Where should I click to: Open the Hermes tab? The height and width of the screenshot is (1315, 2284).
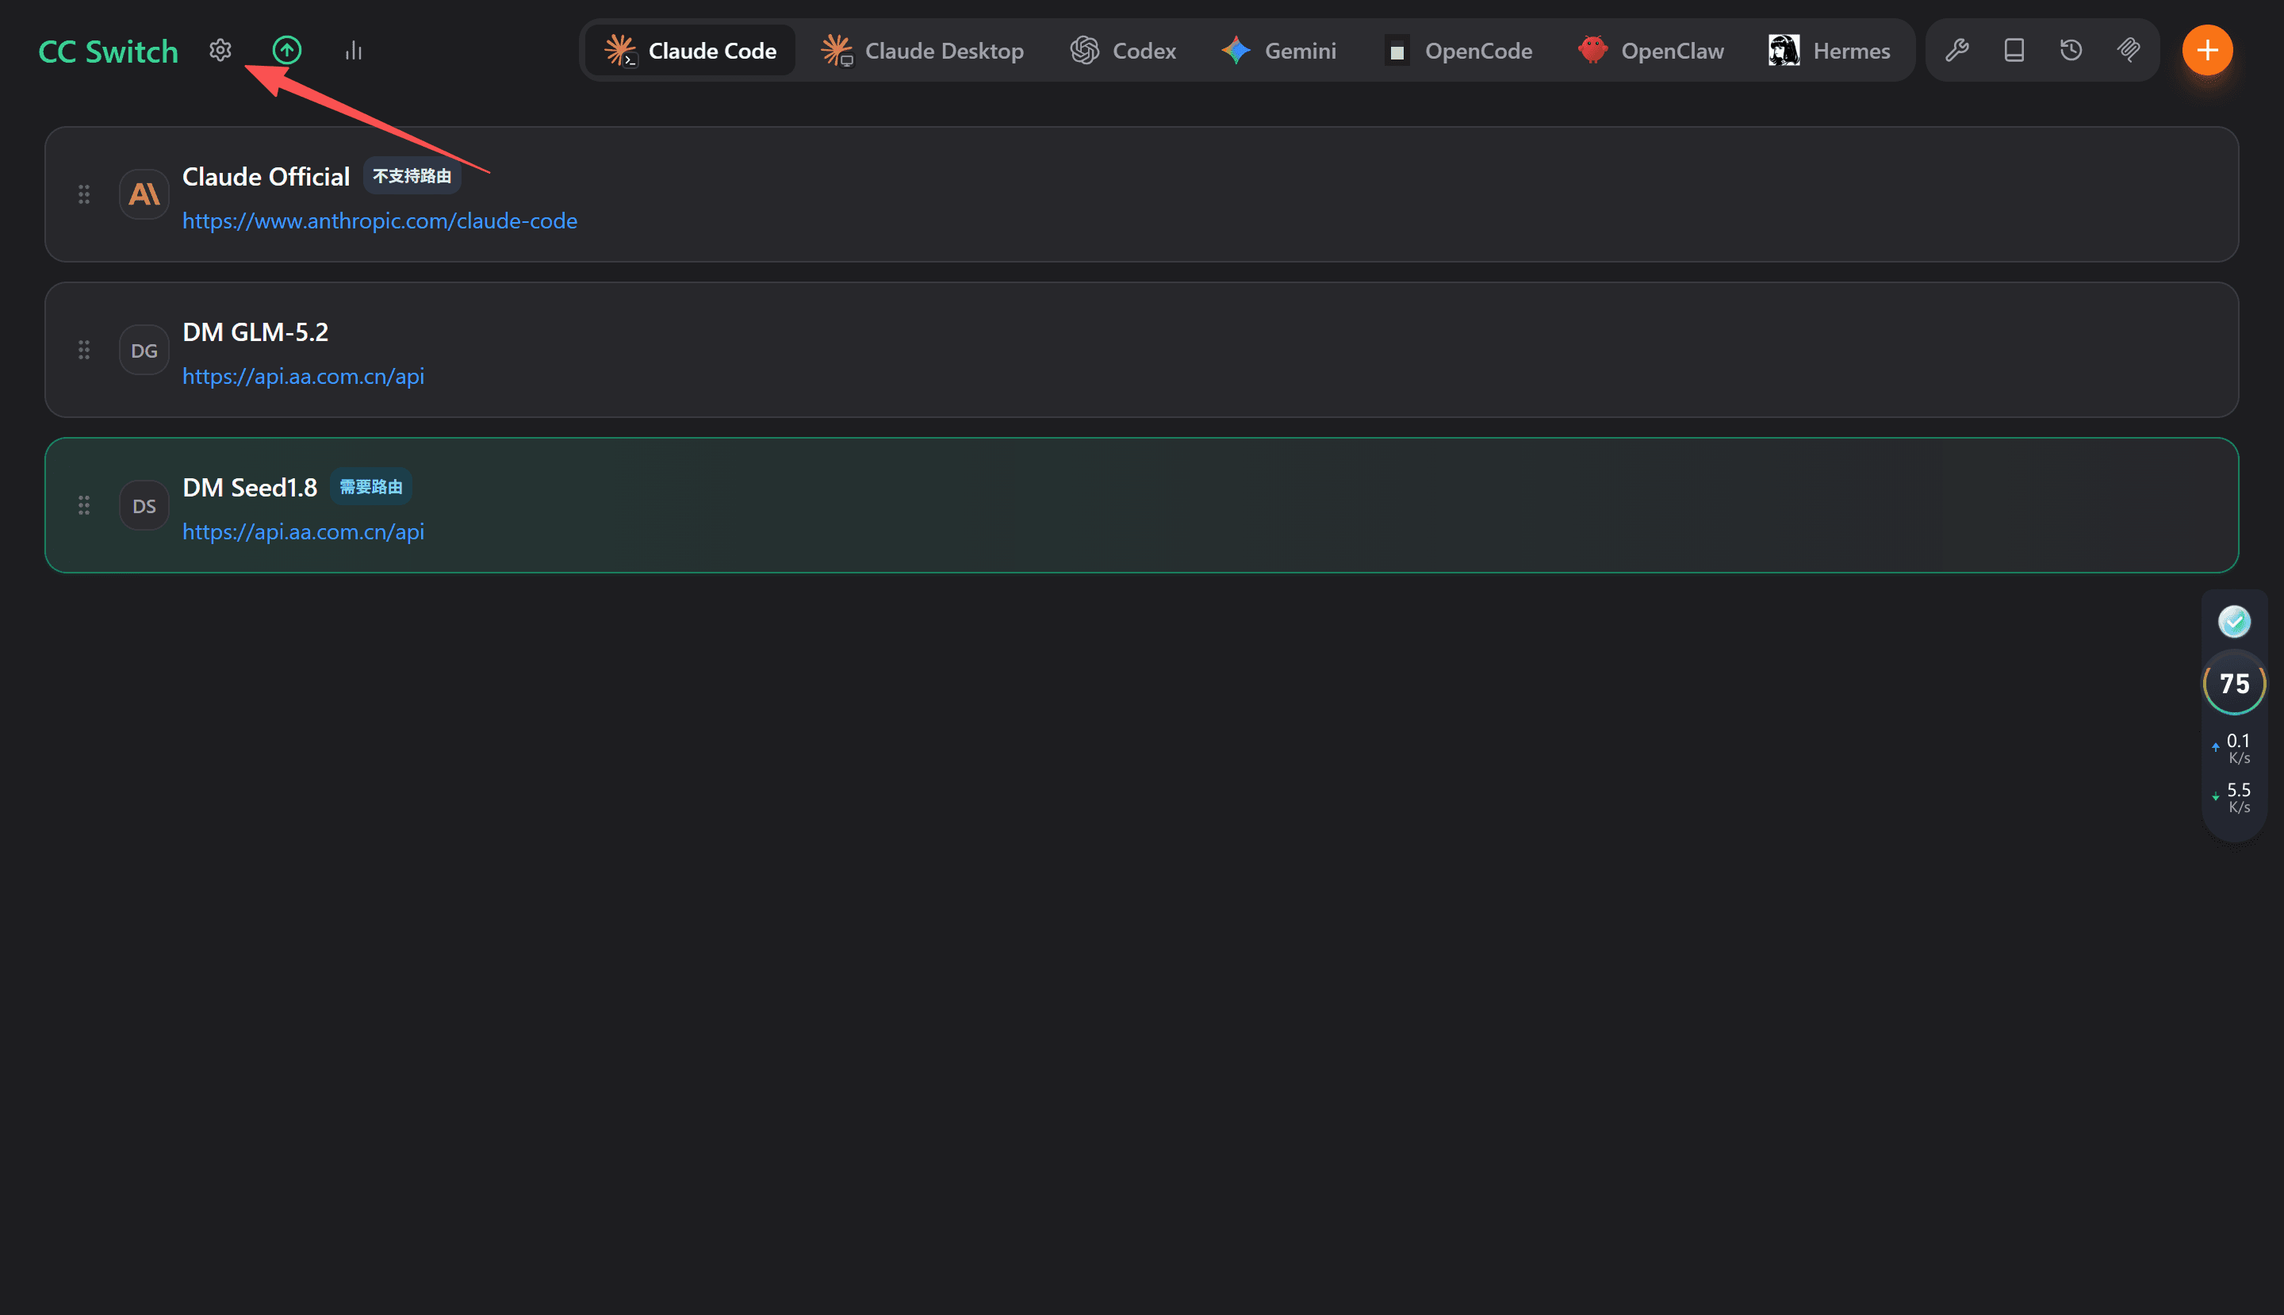[1829, 51]
